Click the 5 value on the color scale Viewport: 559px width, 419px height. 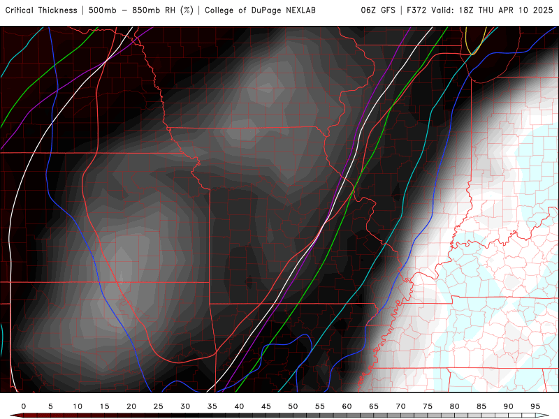coord(50,406)
